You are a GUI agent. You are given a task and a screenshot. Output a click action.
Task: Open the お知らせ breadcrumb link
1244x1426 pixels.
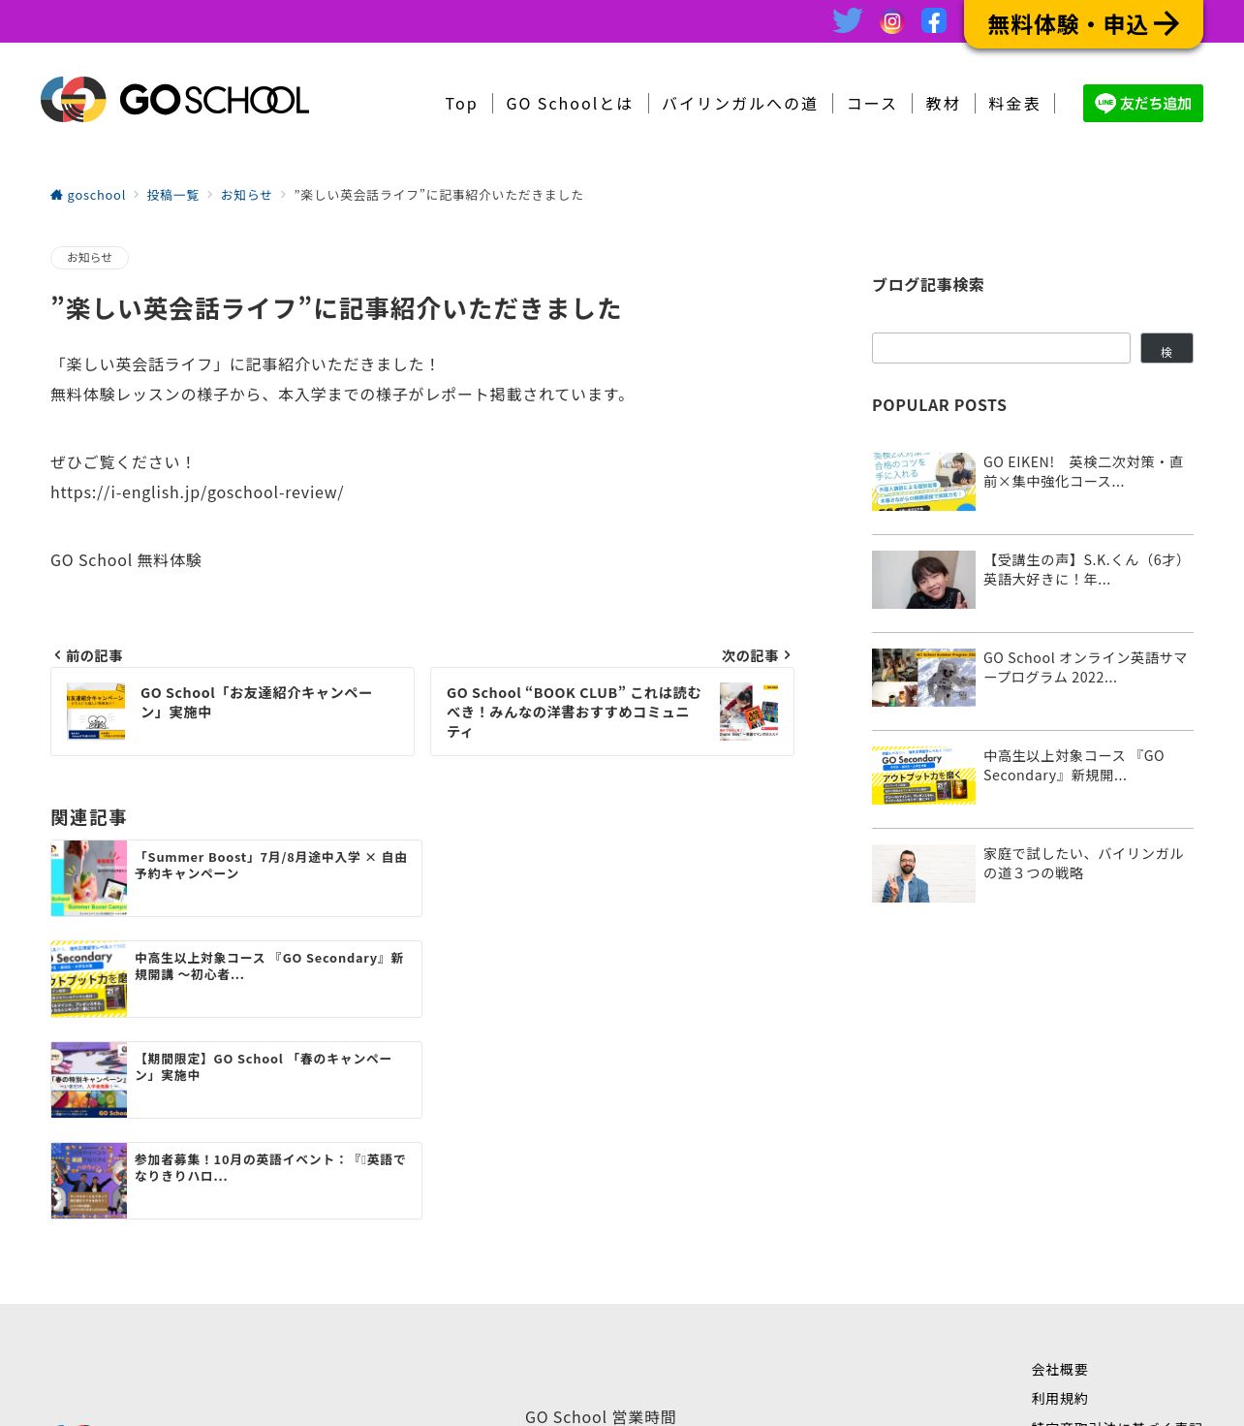[246, 195]
